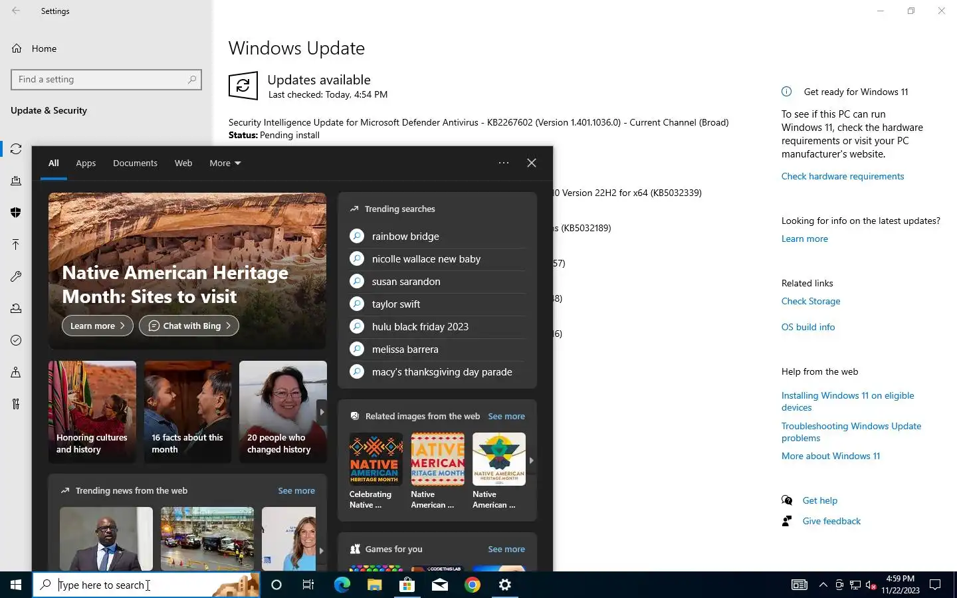Launch Cortana from the taskbar
957x598 pixels.
pos(276,585)
